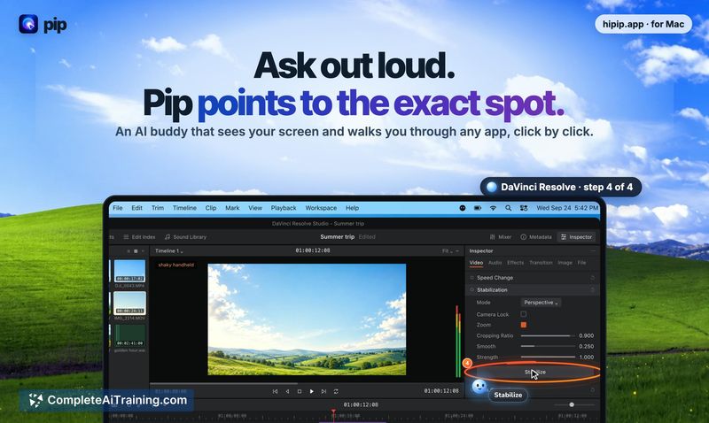Switch to the Effects inspector tab
This screenshot has height=423, width=709.
pos(515,263)
